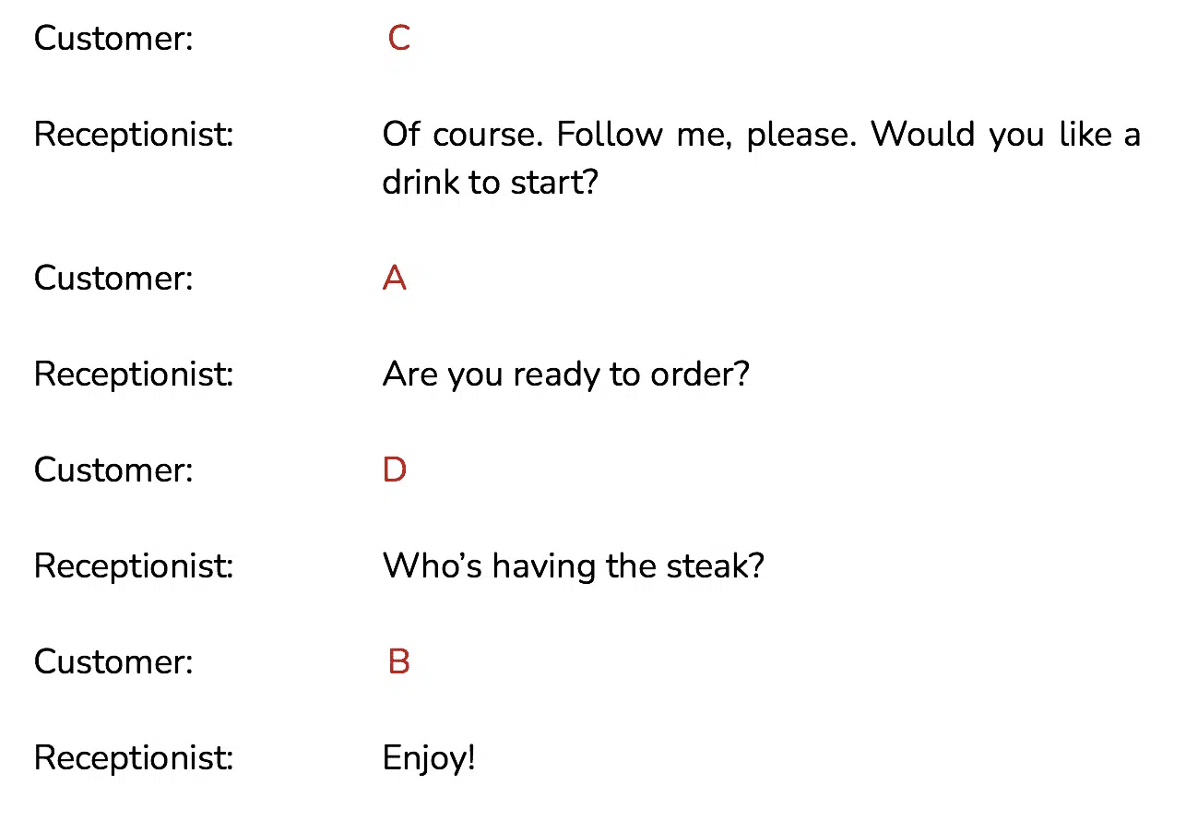Image resolution: width=1186 pixels, height=821 pixels.
Task: Click the red answer letter C
Action: pyautogui.click(x=398, y=39)
